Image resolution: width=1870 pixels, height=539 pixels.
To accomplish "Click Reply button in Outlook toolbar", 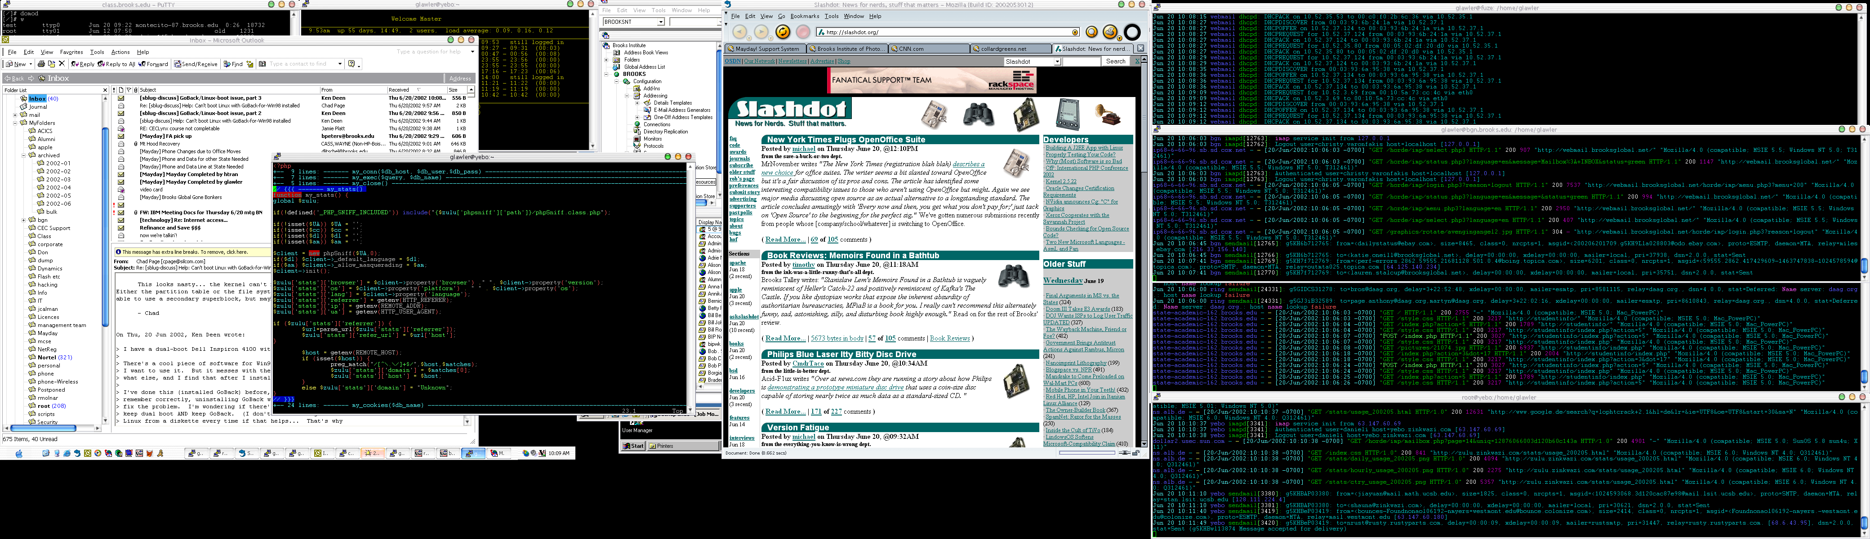I will coord(83,64).
